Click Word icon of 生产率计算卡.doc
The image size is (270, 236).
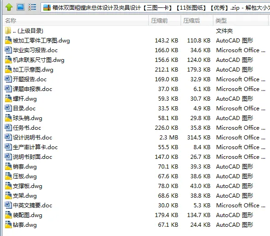pos(8,147)
